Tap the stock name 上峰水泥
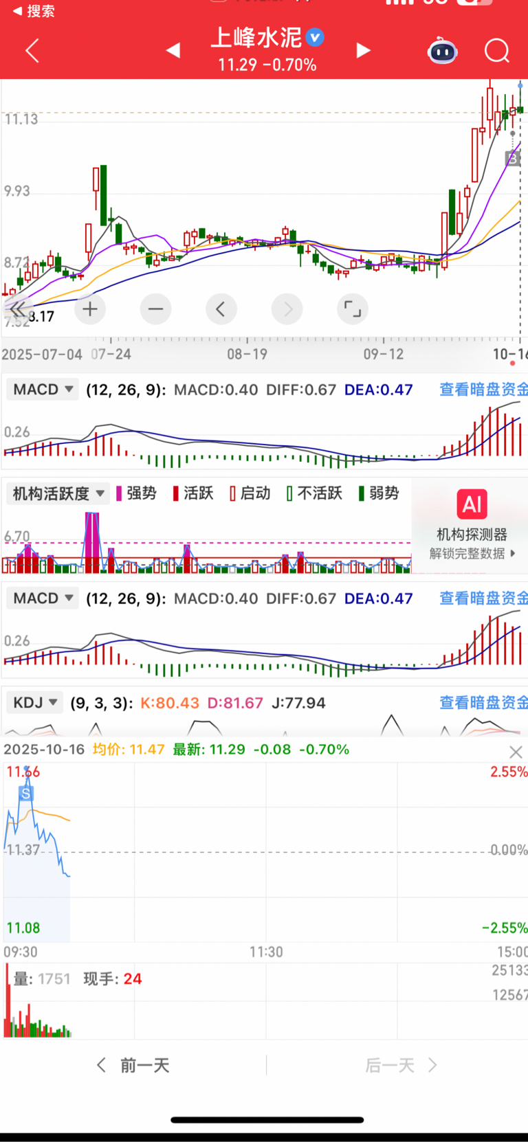Screen dimensions: 528x1142 coord(256,37)
